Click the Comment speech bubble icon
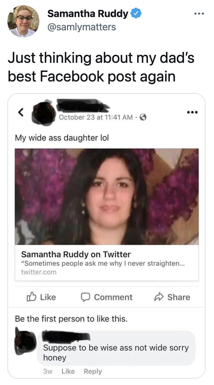 tap(85, 297)
